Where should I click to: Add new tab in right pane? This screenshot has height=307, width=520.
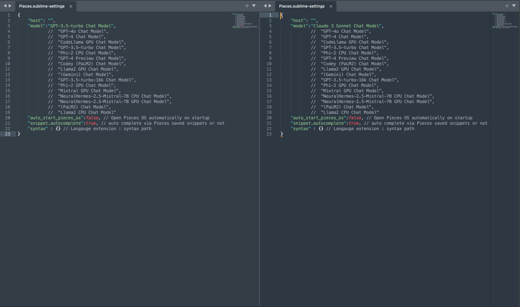507,6
